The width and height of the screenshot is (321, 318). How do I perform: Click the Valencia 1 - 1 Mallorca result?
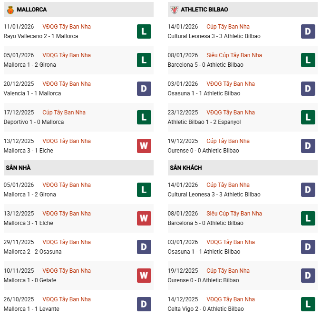(x=32, y=93)
